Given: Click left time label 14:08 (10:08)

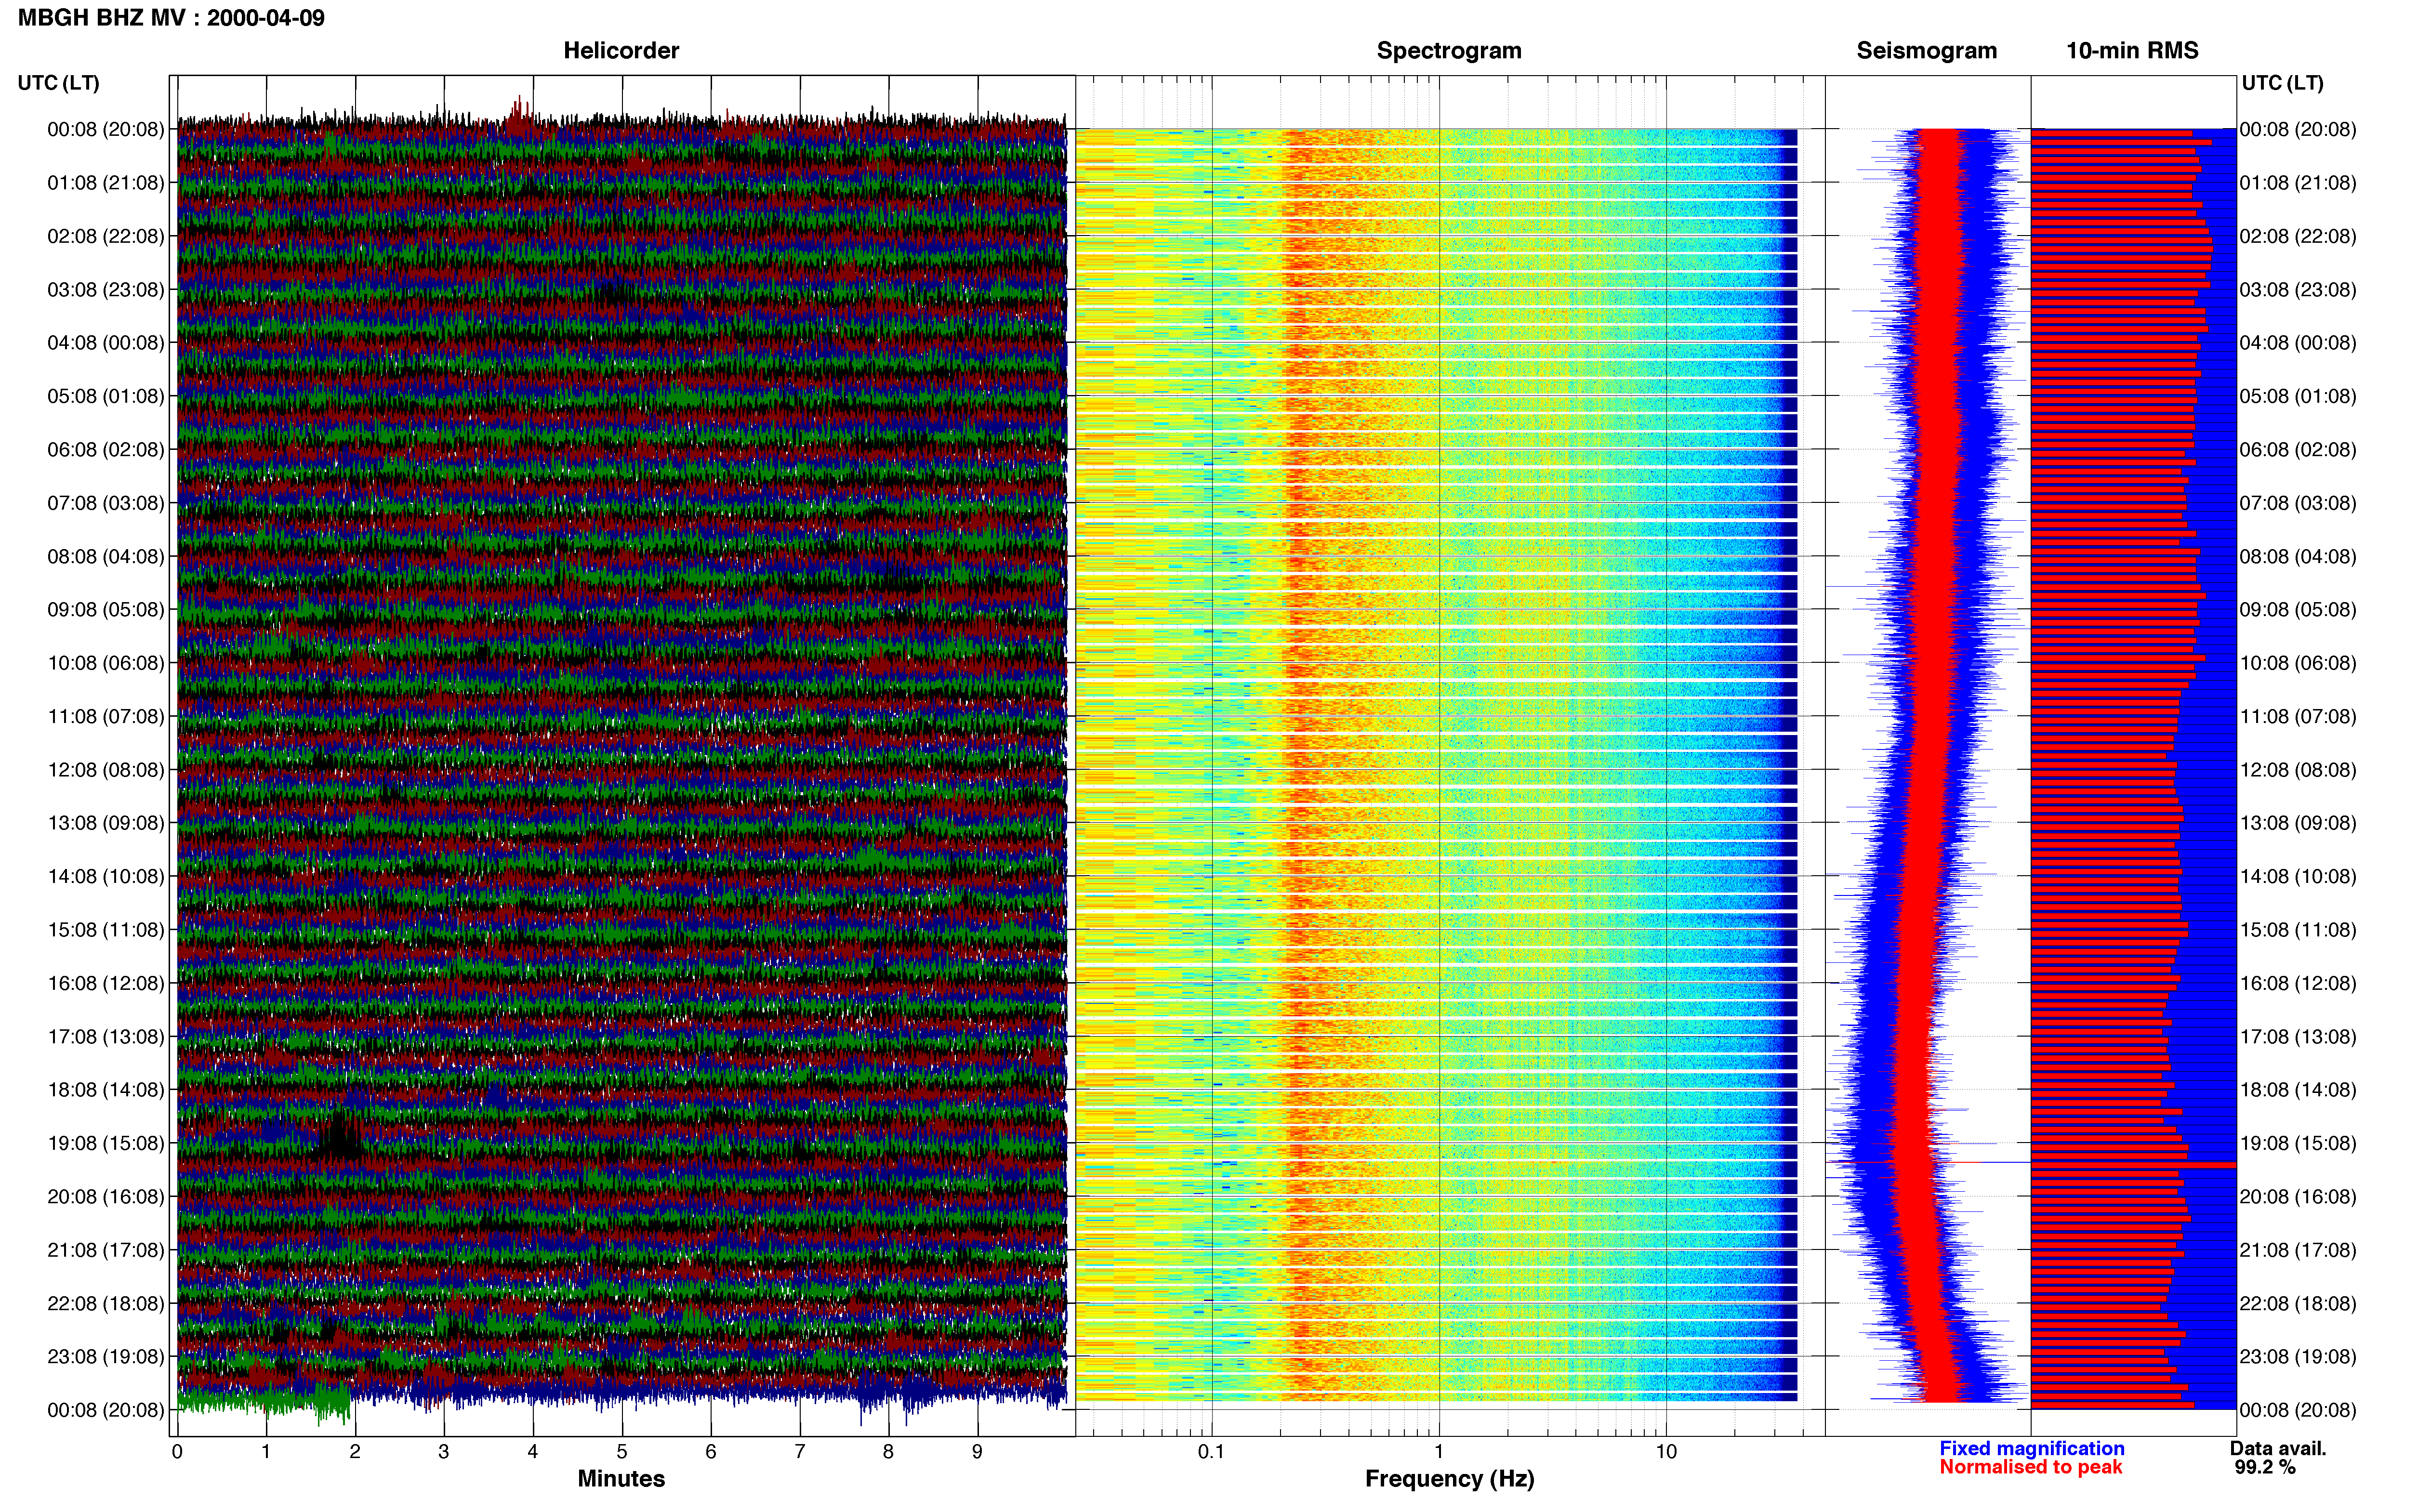Looking at the screenshot, I should coord(105,876).
